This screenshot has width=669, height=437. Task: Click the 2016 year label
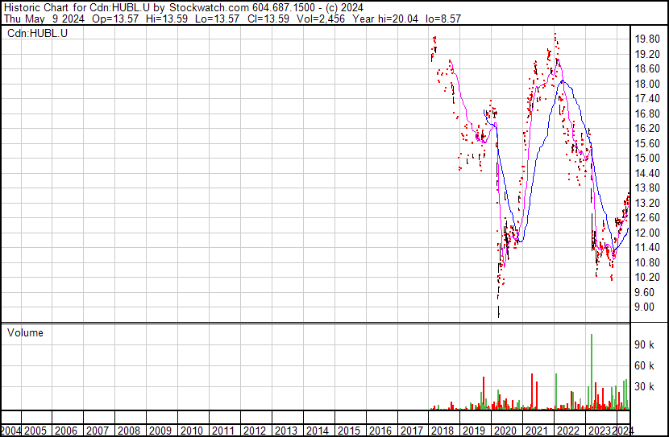click(x=380, y=431)
